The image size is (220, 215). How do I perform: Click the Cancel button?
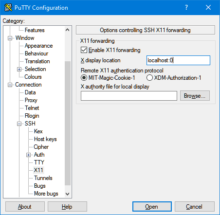(x=195, y=207)
